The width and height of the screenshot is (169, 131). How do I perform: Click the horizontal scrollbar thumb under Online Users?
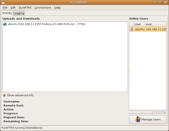point(142,112)
